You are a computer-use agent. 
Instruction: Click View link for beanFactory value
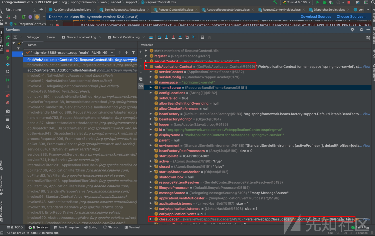(367, 114)
